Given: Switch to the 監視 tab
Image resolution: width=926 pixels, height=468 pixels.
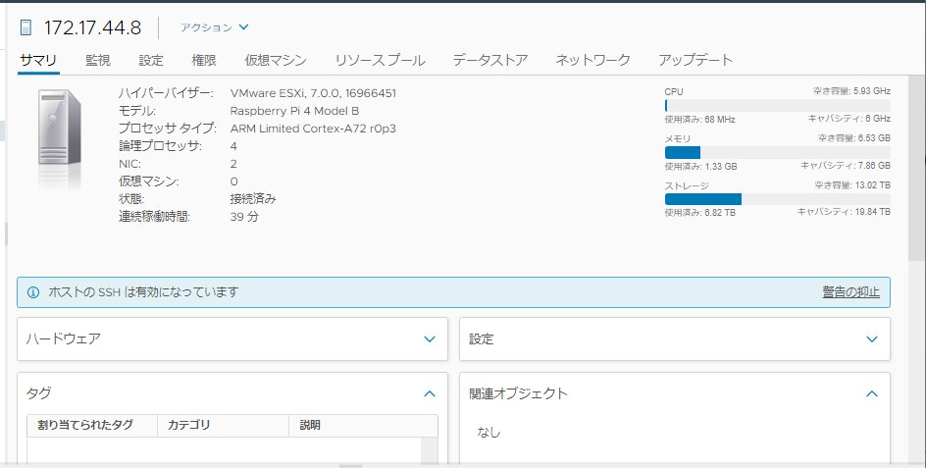Looking at the screenshot, I should 98,60.
